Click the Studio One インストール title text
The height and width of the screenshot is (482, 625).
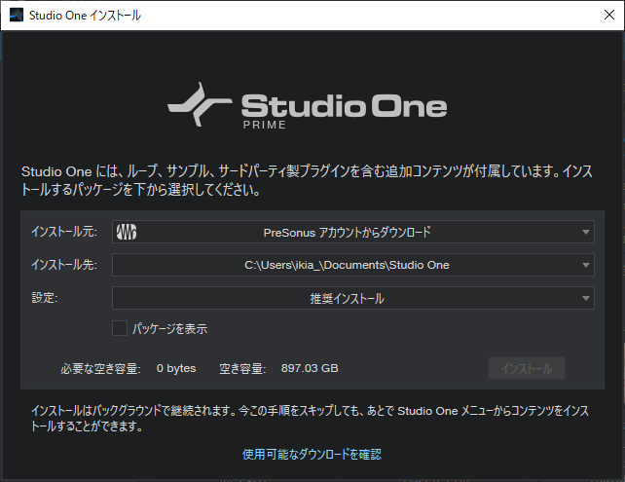pyautogui.click(x=85, y=16)
